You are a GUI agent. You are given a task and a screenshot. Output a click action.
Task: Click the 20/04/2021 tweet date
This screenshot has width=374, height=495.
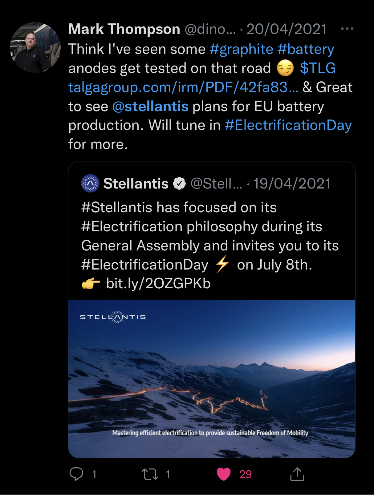tap(287, 29)
